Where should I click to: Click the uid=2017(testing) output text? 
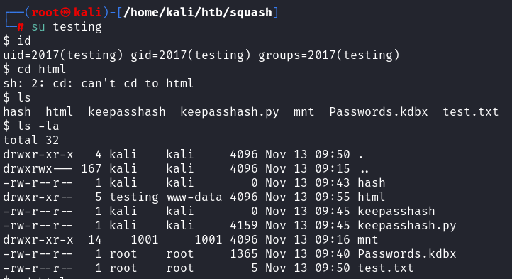click(62, 55)
